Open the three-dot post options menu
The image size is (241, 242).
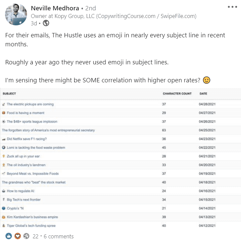click(232, 7)
